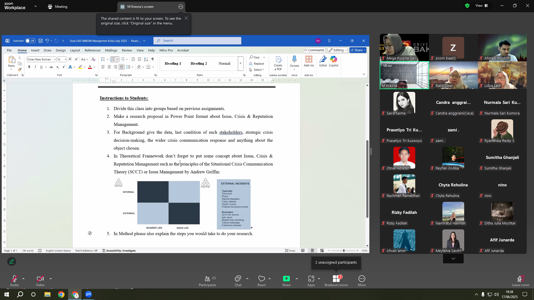Start the Zoom Video camera
534x300 pixels.
tap(40, 279)
